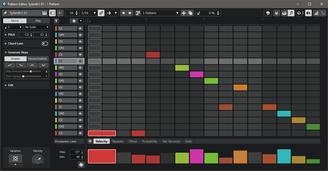Click the parameter lane randomize dice icon
Viewport: 328px width, 171px height.
(x=81, y=164)
